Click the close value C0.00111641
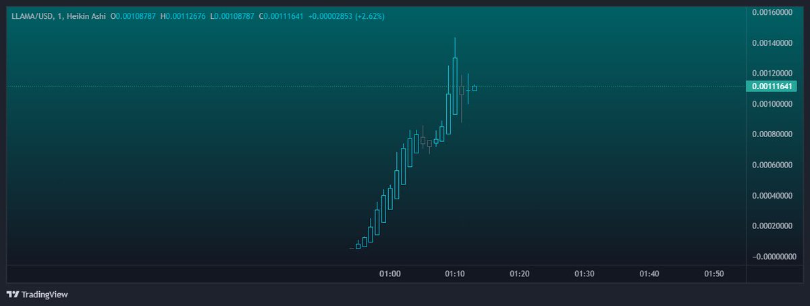Image resolution: width=810 pixels, height=306 pixels. pos(281,15)
